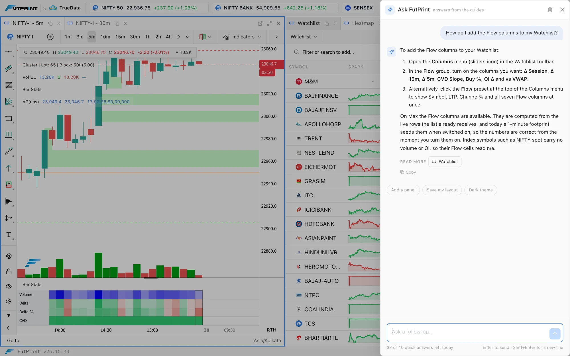Pop out chart panel to new window

tap(260, 23)
